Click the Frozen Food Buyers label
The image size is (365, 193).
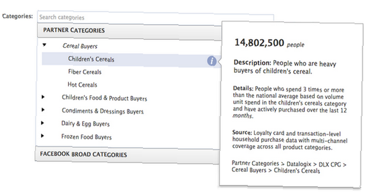[x=87, y=137]
